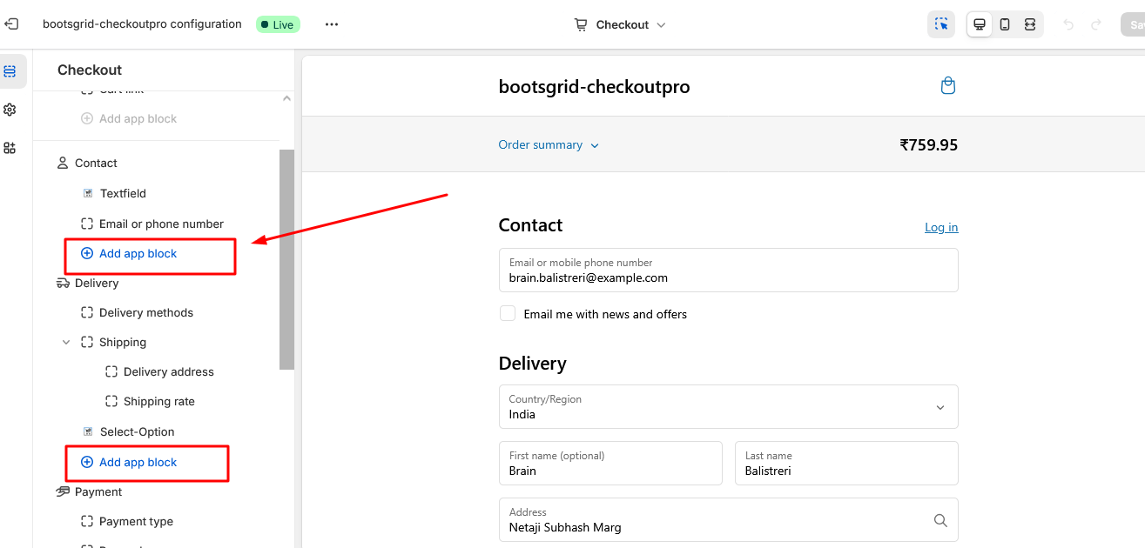Select the Delivery methods block
This screenshot has width=1145, height=548.
click(x=146, y=312)
